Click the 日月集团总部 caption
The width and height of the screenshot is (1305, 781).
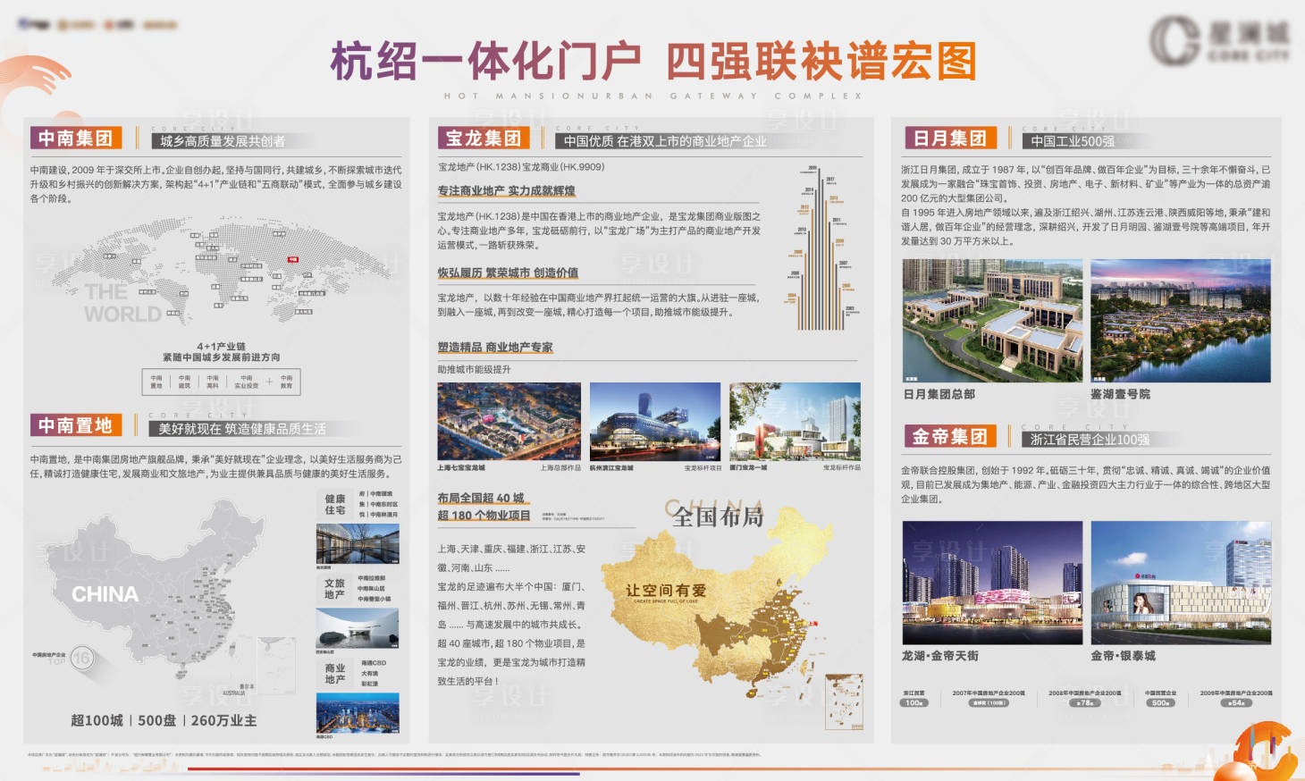click(x=939, y=394)
